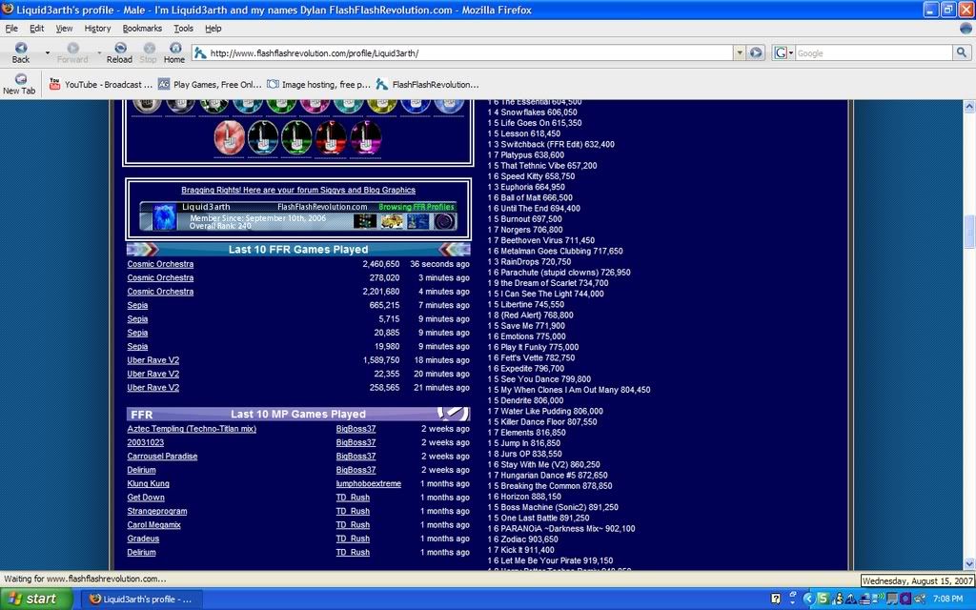The height and width of the screenshot is (610, 976).
Task: Click the search magnifier icon
Action: pos(962,53)
